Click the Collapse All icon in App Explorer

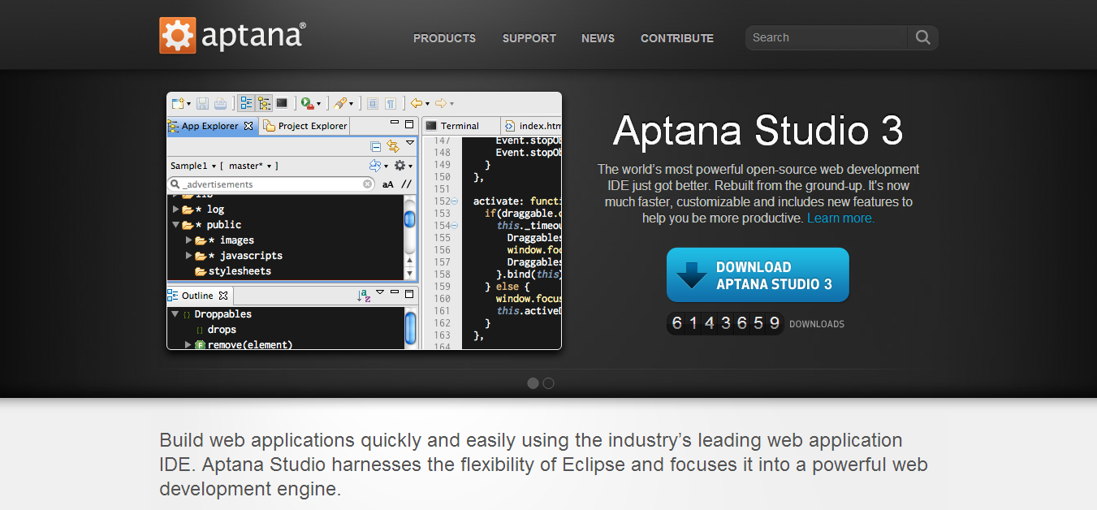click(x=375, y=146)
